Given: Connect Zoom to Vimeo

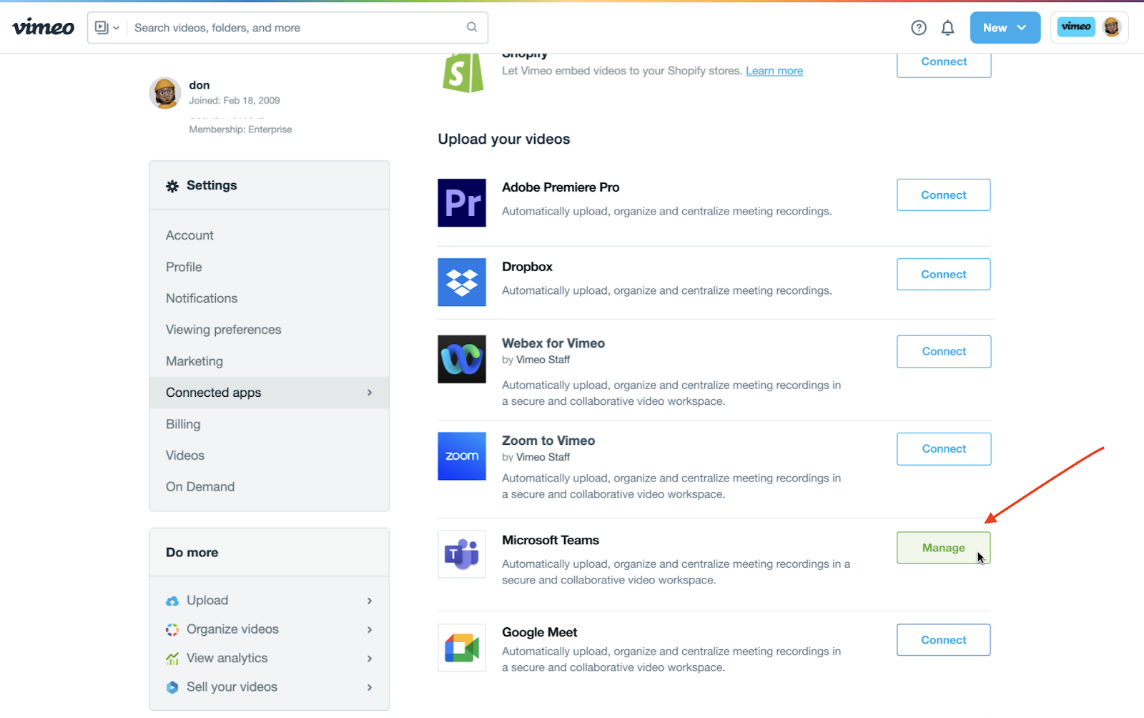Looking at the screenshot, I should coord(944,449).
